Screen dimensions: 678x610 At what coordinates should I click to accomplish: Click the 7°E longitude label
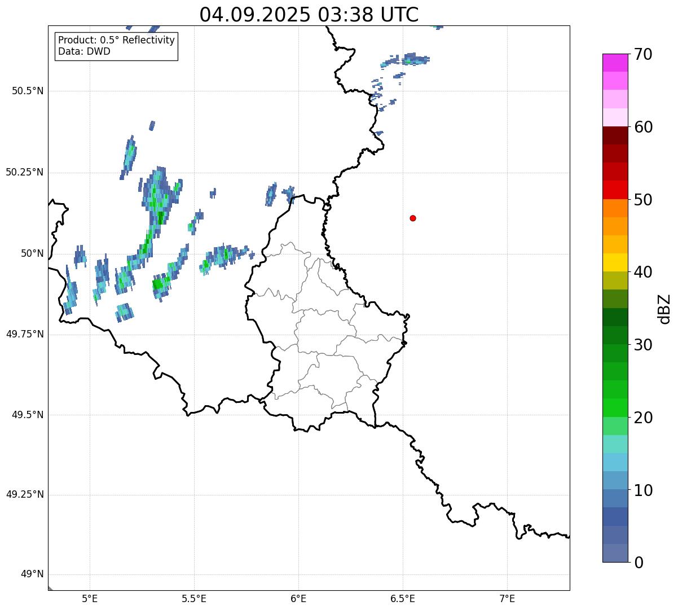(507, 599)
